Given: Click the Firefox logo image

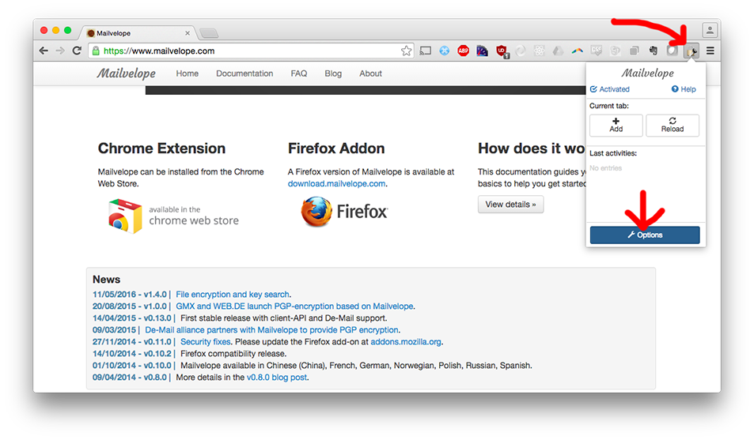Looking at the screenshot, I should pyautogui.click(x=344, y=212).
